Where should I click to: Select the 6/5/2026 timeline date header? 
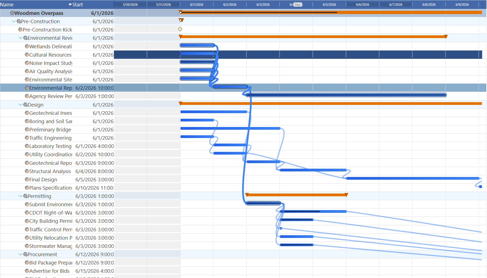coord(329,4)
